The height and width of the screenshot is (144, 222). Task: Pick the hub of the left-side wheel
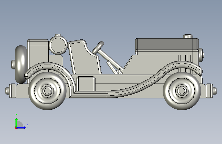[47, 91]
